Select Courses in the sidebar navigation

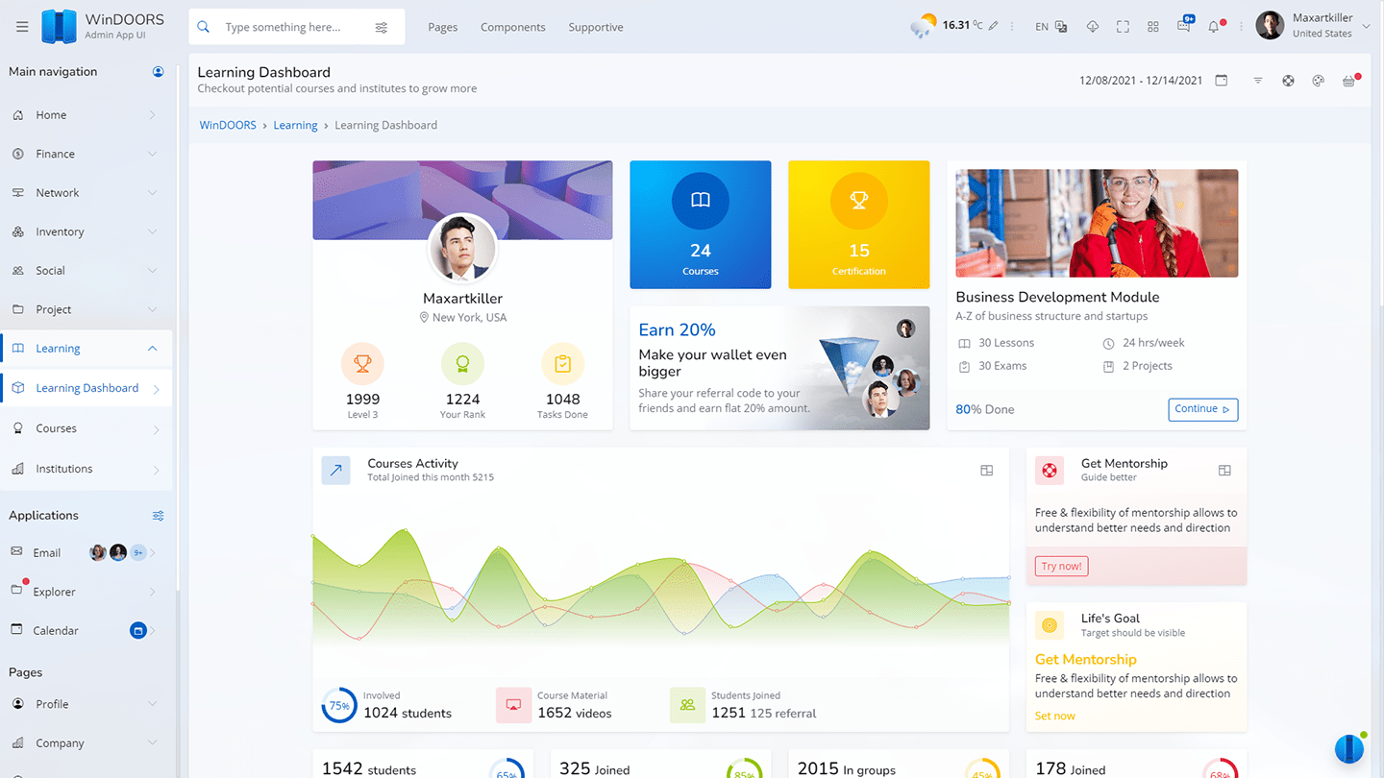[57, 428]
